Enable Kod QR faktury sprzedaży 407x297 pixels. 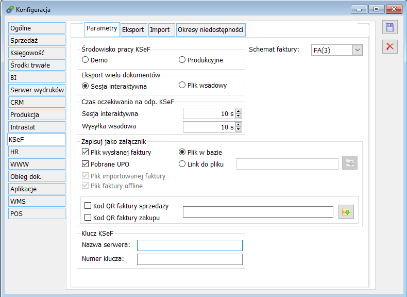[x=88, y=206]
